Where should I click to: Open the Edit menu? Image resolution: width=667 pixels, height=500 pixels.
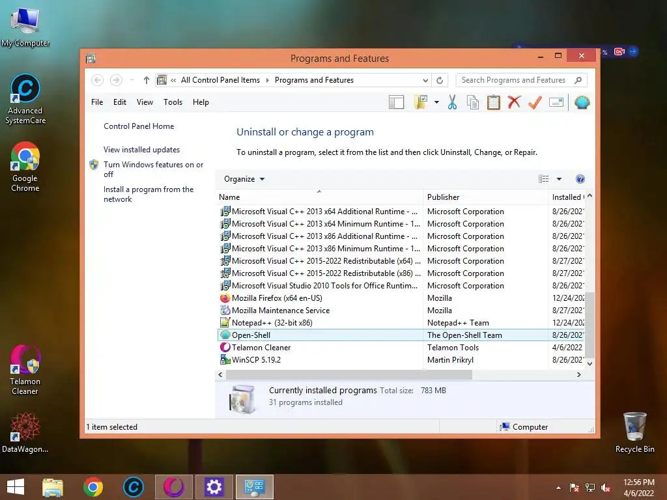pos(120,102)
